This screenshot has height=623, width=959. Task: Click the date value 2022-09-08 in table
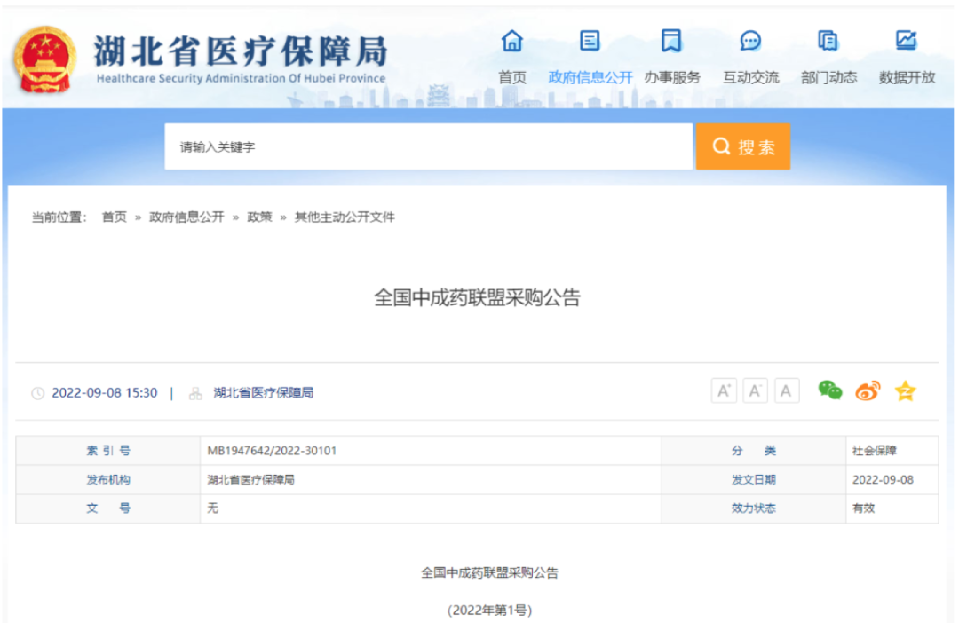pos(884,480)
